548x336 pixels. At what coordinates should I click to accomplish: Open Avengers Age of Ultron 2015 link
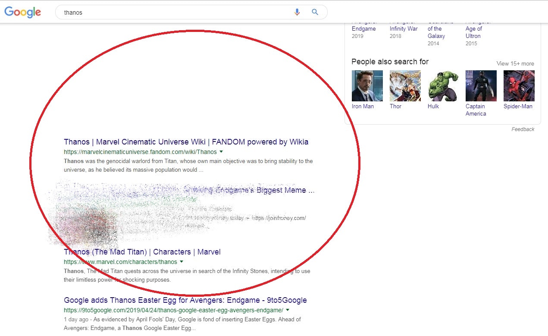coord(473,32)
